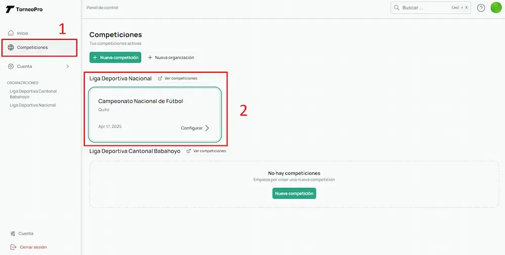Open Liga Deportiva Cantonal Babahoyo organization
Image resolution: width=505 pixels, height=255 pixels.
coord(33,94)
